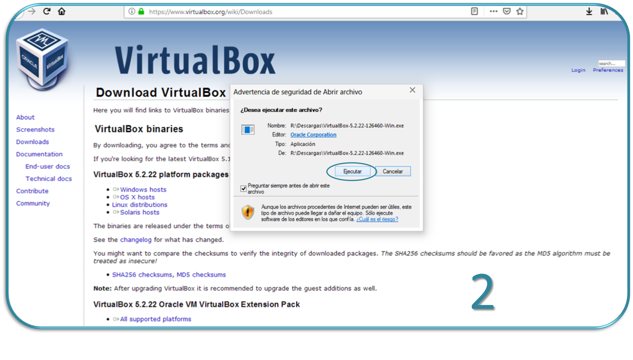Click the site search input box
The height and width of the screenshot is (360, 633).
click(x=611, y=63)
